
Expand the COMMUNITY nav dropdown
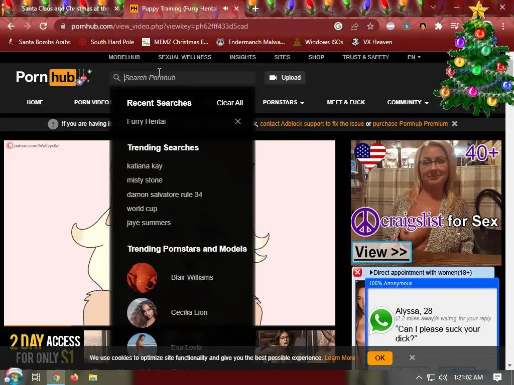point(408,102)
